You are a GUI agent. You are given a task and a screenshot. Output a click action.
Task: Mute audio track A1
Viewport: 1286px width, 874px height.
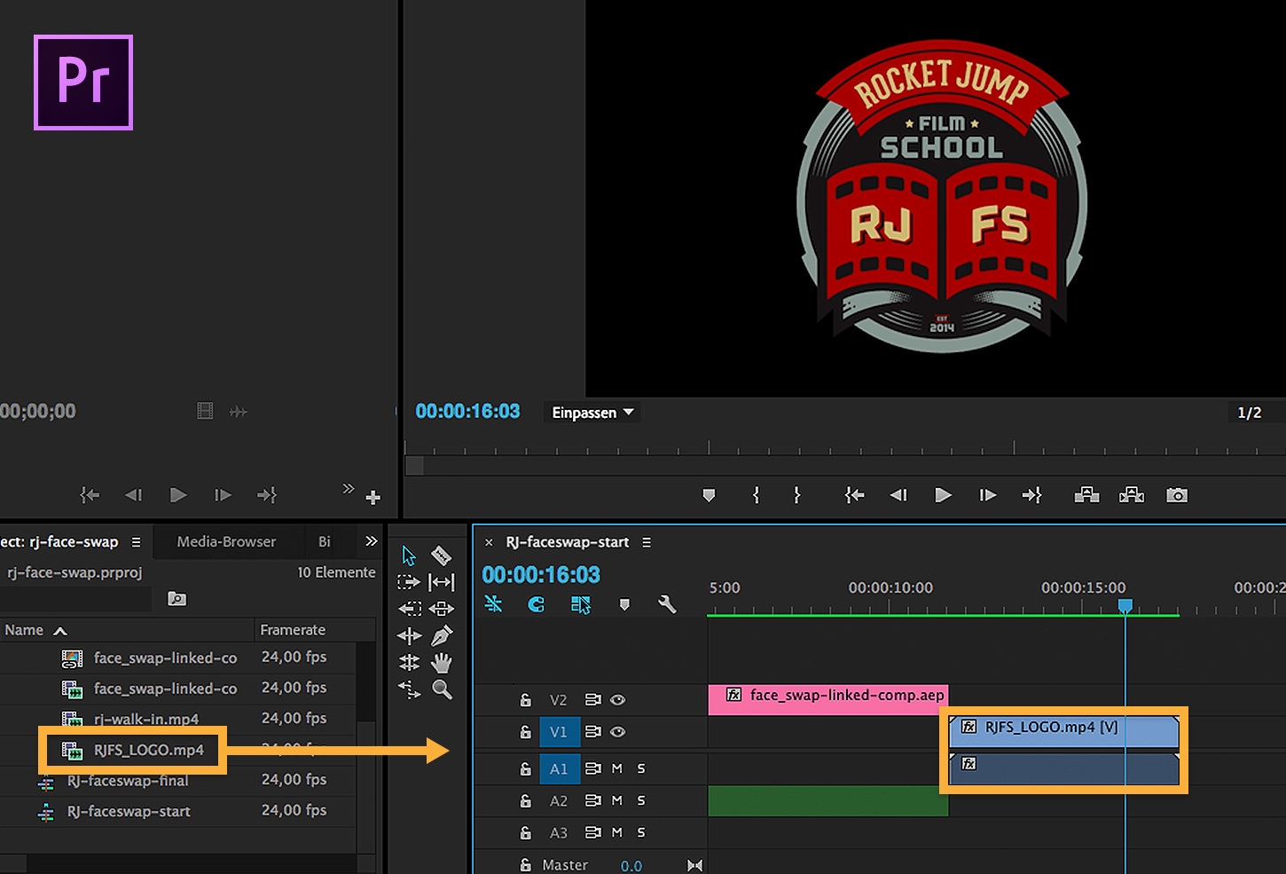[x=617, y=768]
